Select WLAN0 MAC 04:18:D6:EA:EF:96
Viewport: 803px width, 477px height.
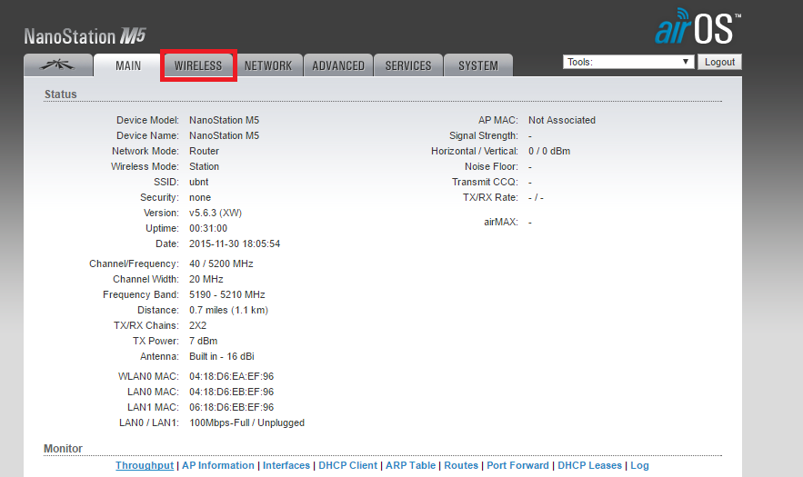[232, 376]
